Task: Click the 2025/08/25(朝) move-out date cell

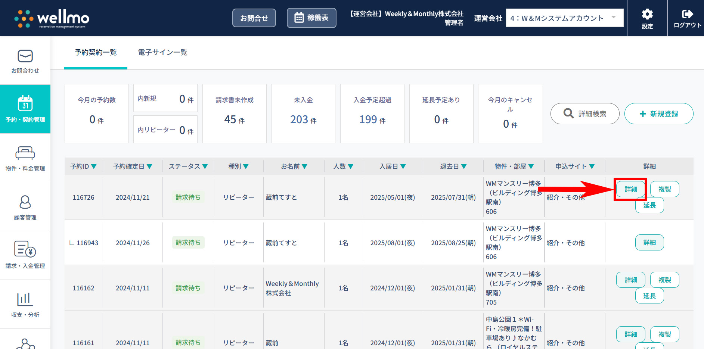Action: tap(453, 243)
